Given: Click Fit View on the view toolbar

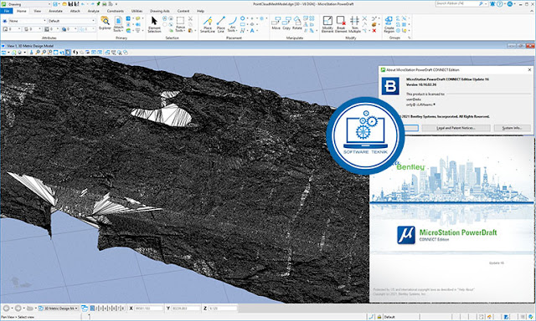Looking at the screenshot, I should [56, 52].
